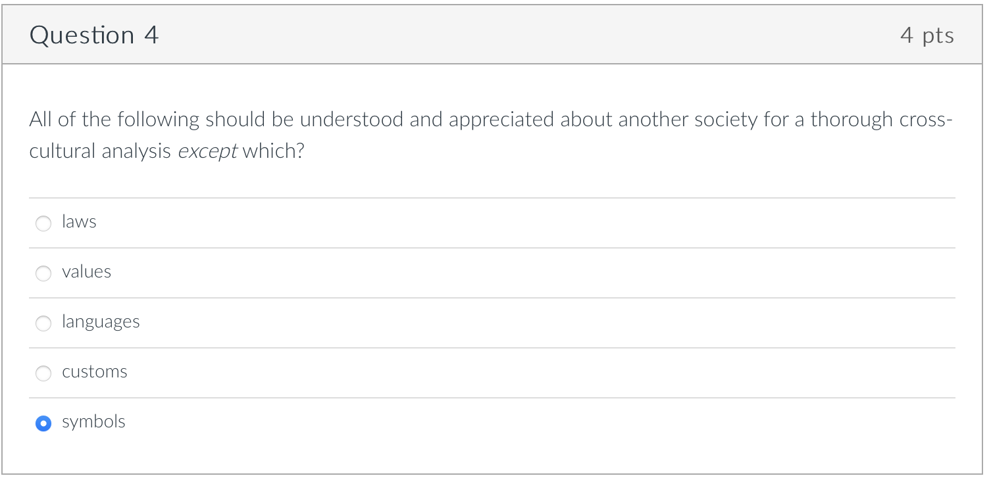This screenshot has height=480, width=991.
Task: Pick the customs radio button
Action: point(43,373)
